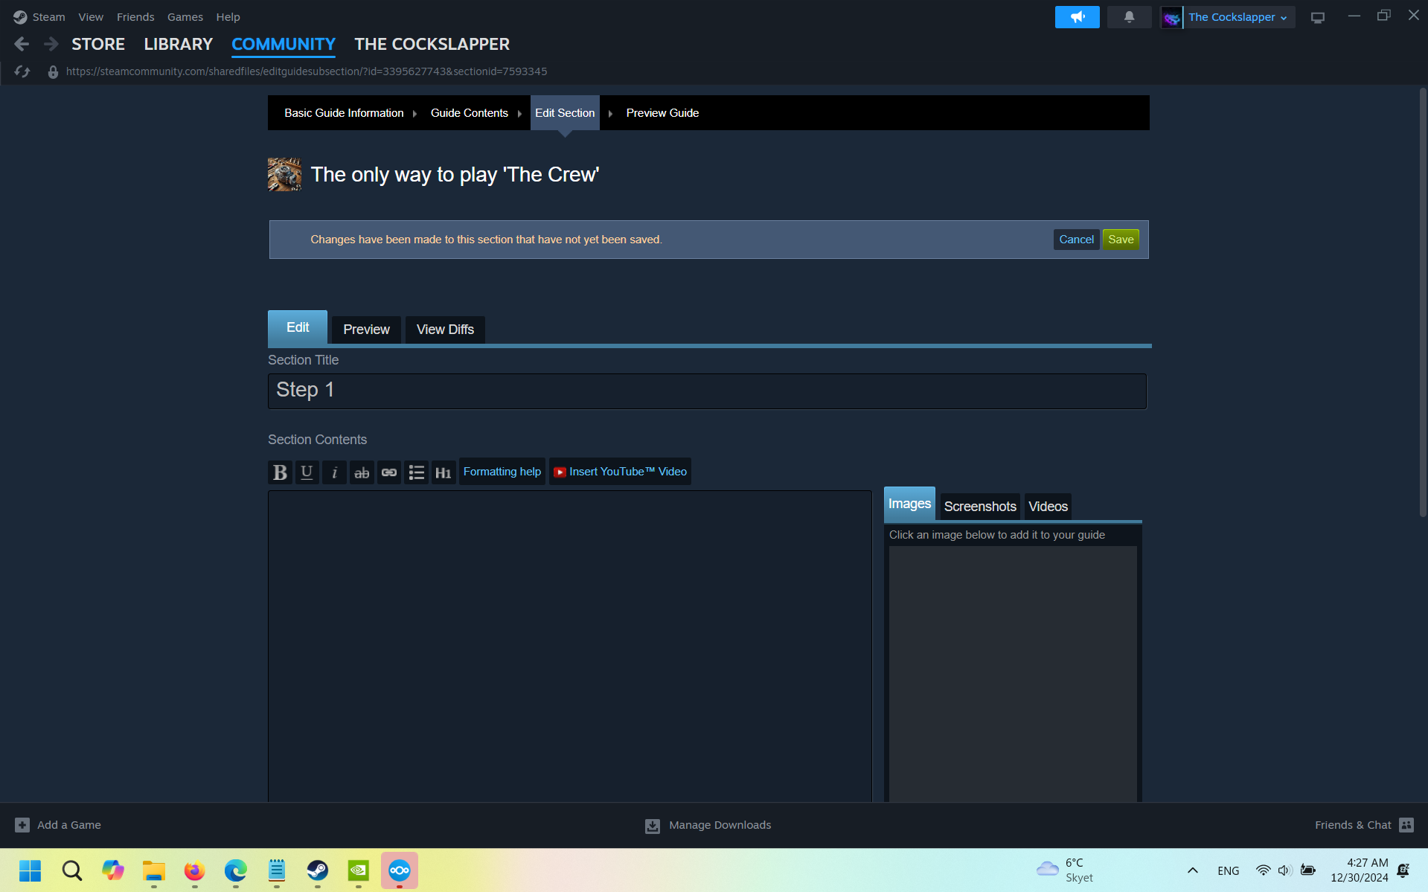Open Steam notifications bell
The width and height of the screenshot is (1428, 892).
(1129, 17)
